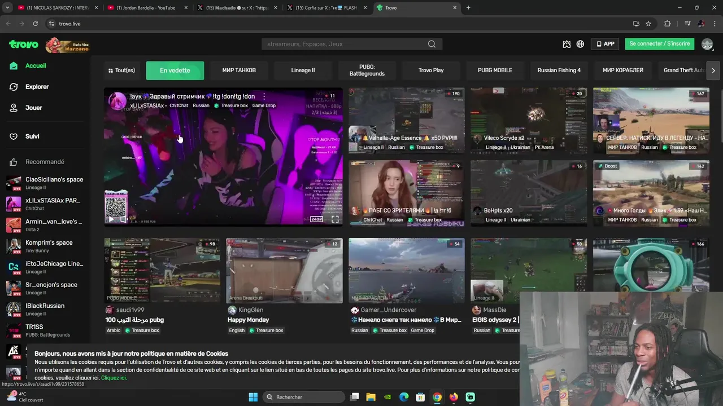723x406 pixels.
Task: Click the xLILxSTASIAx streamer avatar
Action: pos(117,101)
